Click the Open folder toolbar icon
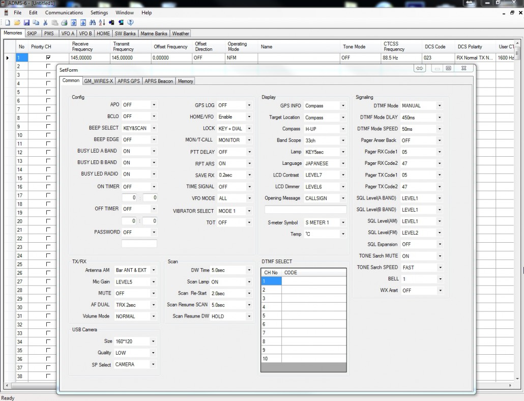 17,22
